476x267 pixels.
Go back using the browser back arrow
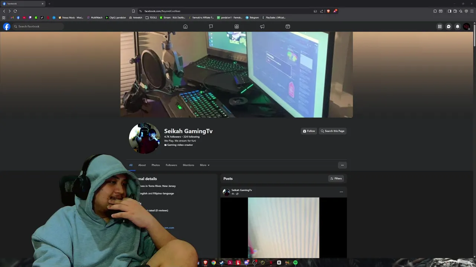(x=4, y=11)
